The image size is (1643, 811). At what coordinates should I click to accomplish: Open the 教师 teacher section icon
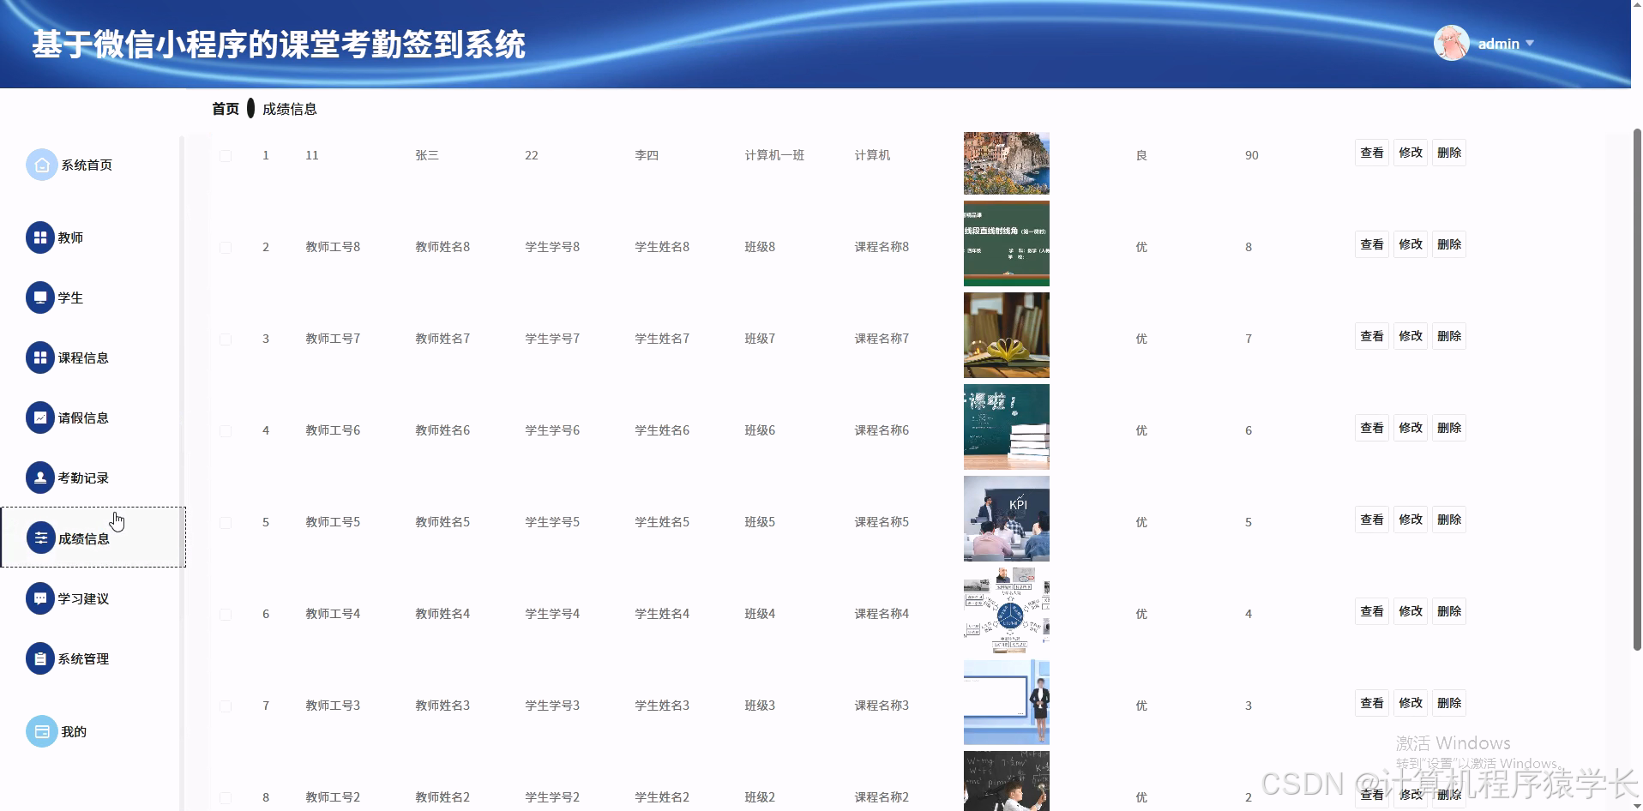41,237
